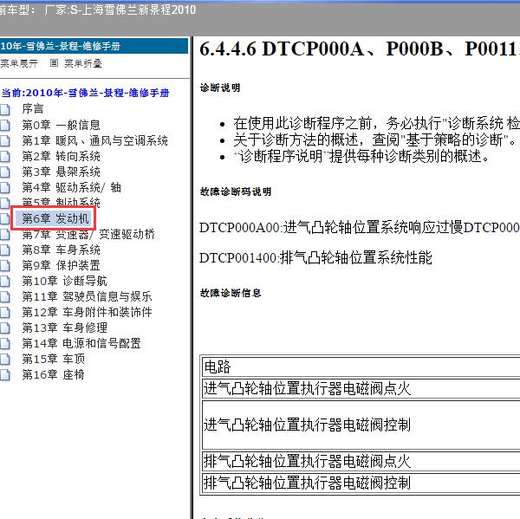Collapse all menus with 菜单折叠
This screenshot has height=519, width=520.
[x=82, y=63]
